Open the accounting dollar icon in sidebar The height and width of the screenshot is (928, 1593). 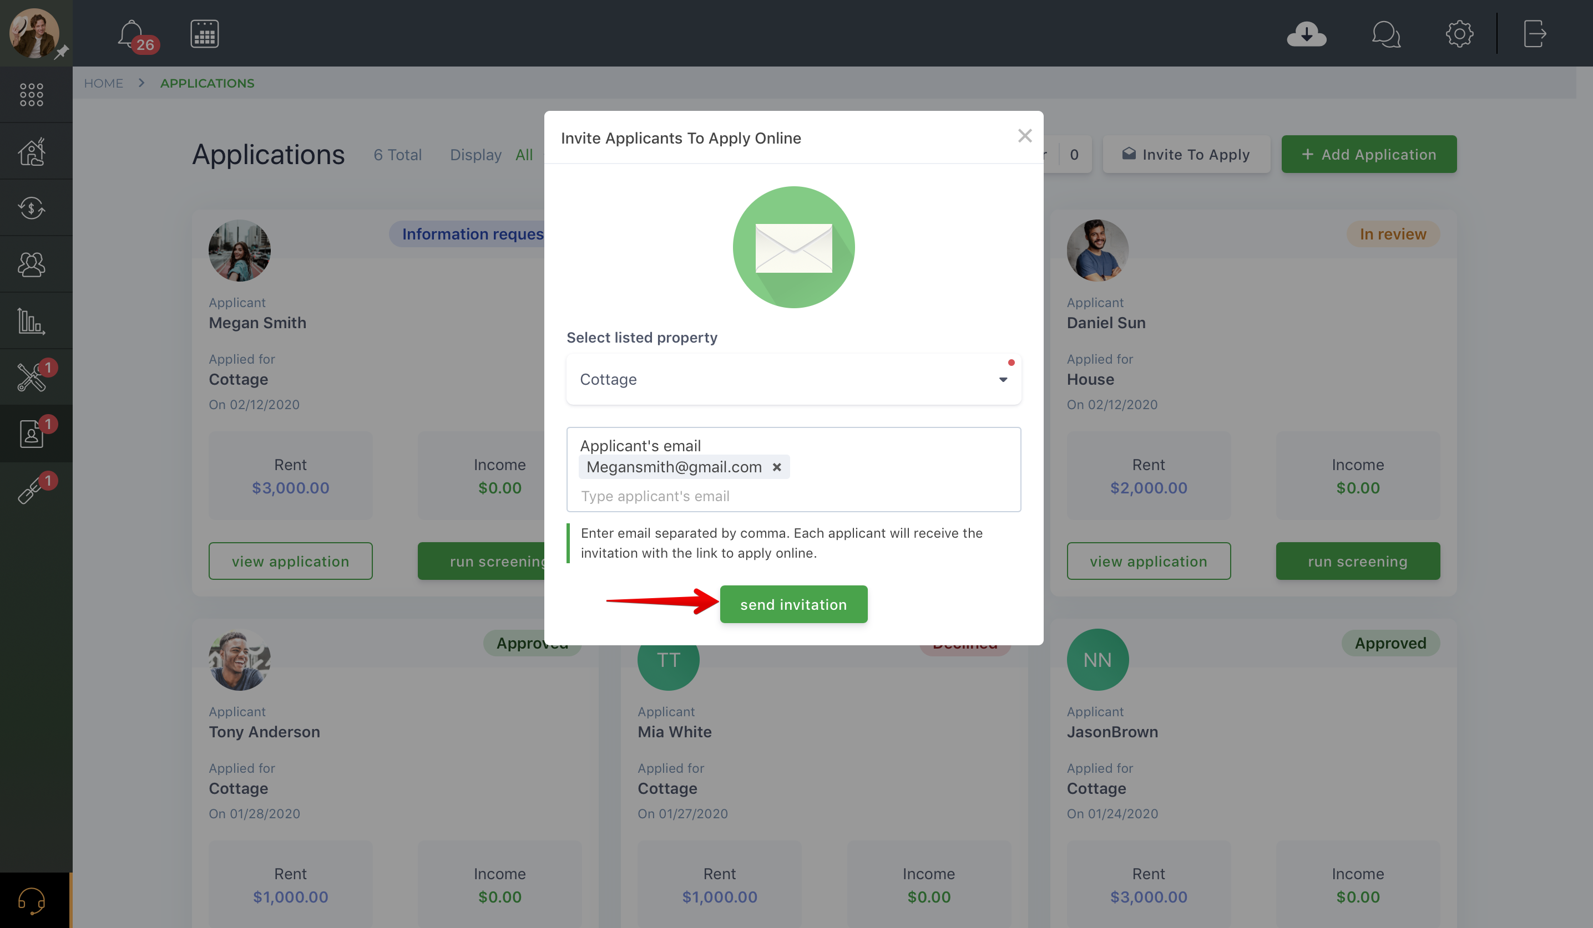31,208
